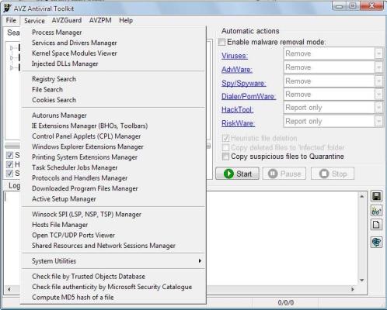The height and width of the screenshot is (310, 387).
Task: Open Task Scheduler Jobs Manager
Action: coord(113,167)
